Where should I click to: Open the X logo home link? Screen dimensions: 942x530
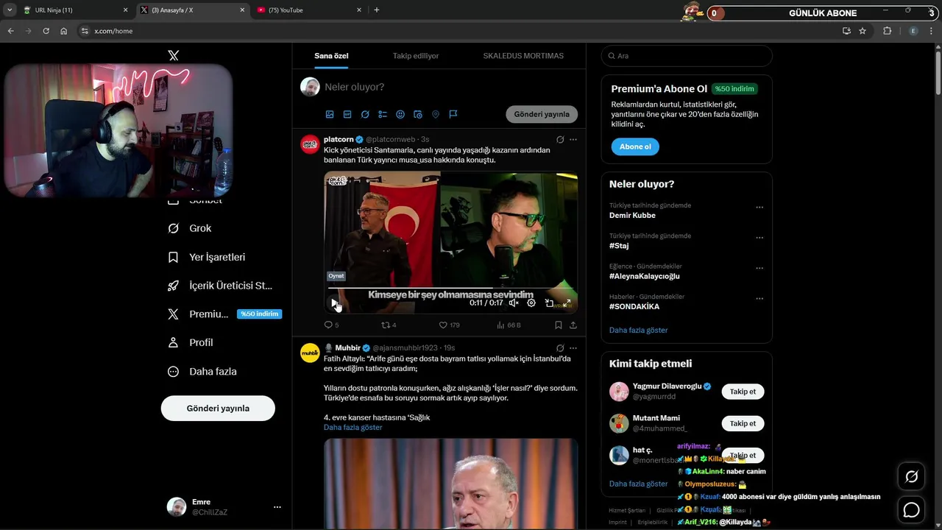pos(173,56)
